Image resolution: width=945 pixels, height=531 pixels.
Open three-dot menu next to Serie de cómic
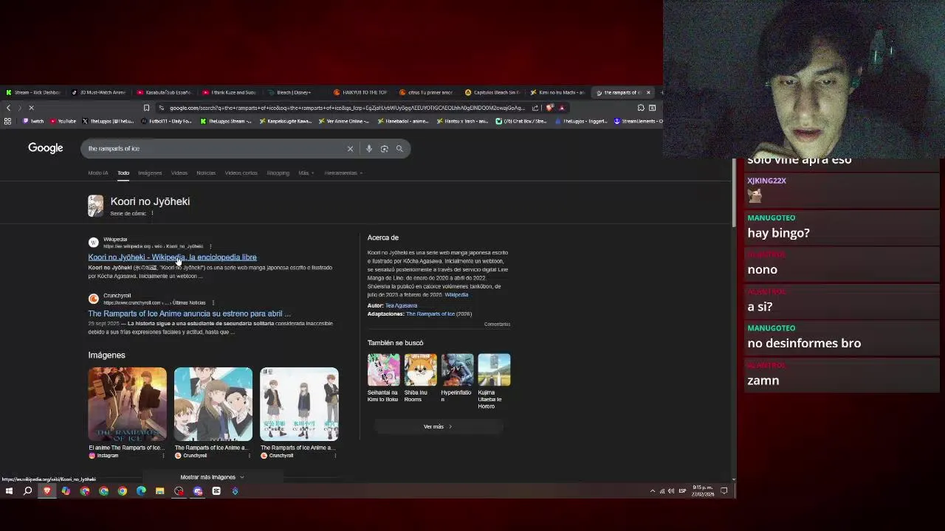click(x=152, y=214)
